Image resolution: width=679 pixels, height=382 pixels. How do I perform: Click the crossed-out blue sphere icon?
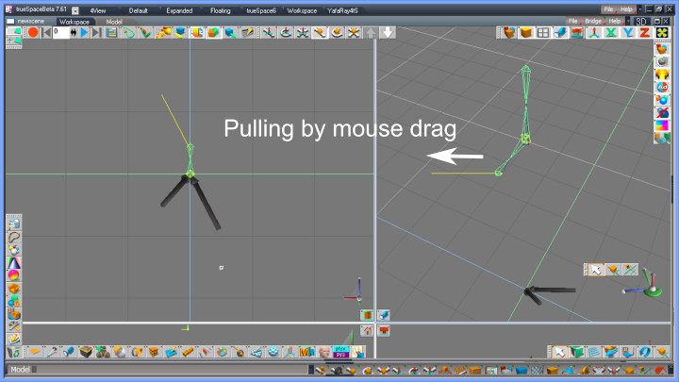click(x=662, y=112)
